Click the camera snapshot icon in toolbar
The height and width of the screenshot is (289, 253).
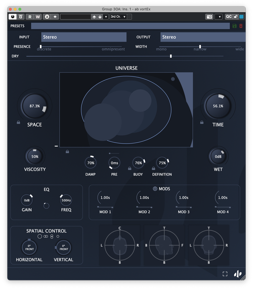point(209,17)
